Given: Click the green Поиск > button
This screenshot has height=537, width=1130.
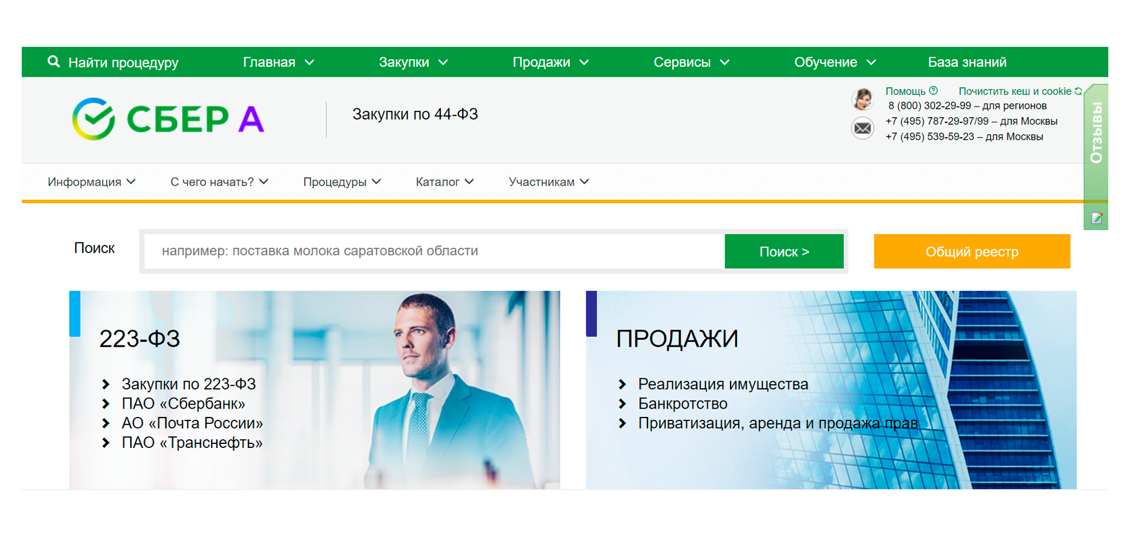Looking at the screenshot, I should [784, 251].
